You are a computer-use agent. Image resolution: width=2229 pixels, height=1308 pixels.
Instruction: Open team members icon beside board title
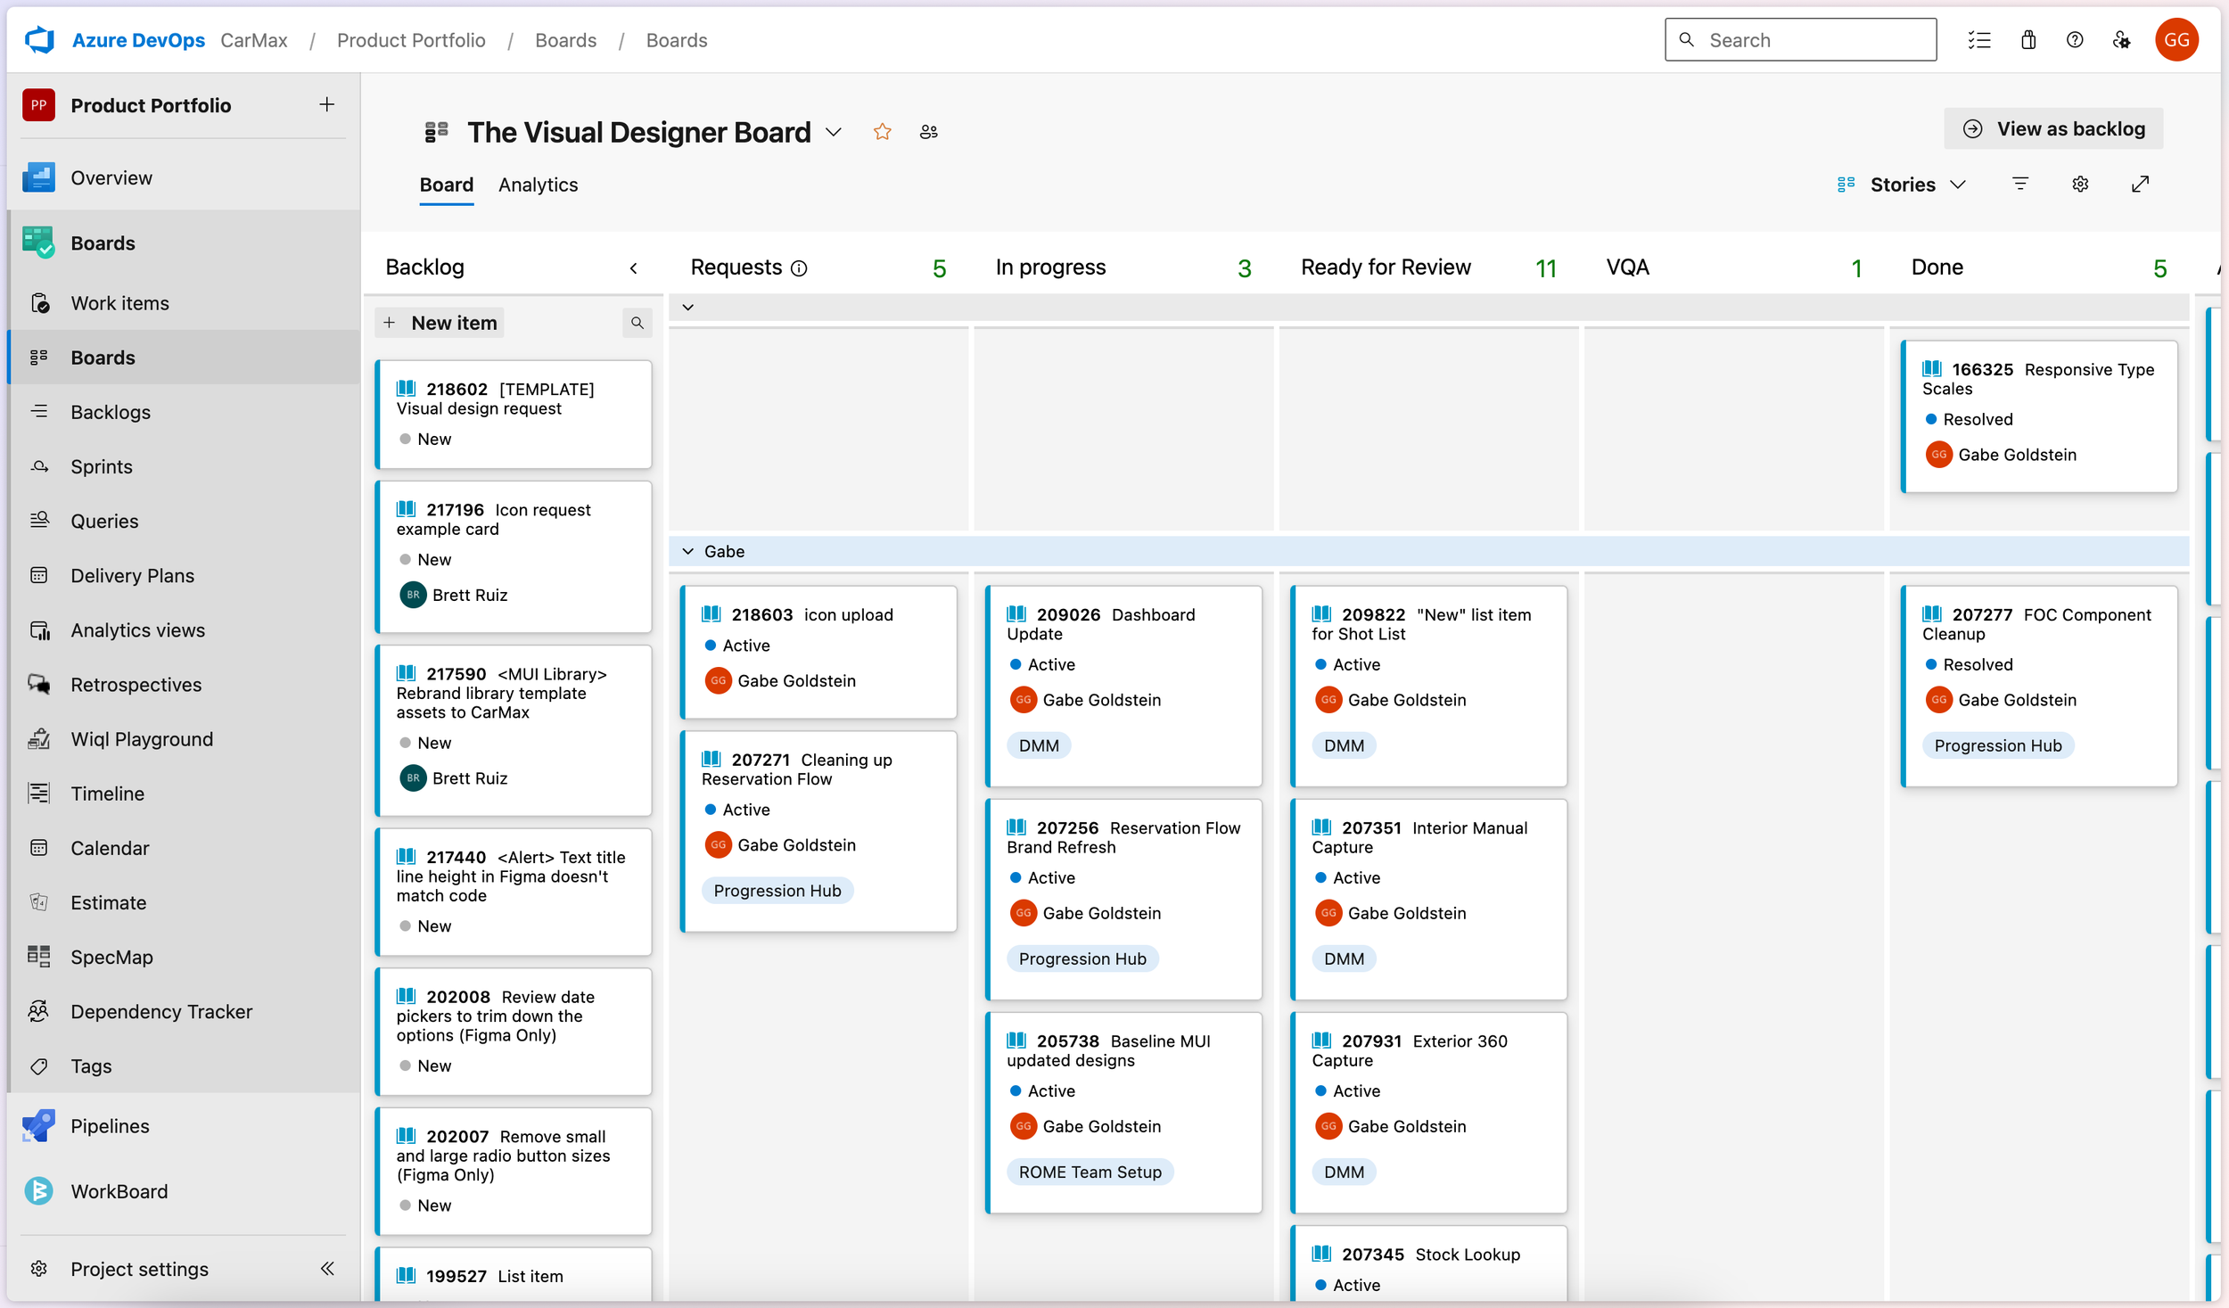point(928,132)
